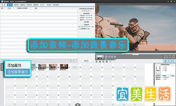Choose 添加背景音乐 from the popup menu
The width and height of the screenshot is (176, 106).
[x=18, y=72]
